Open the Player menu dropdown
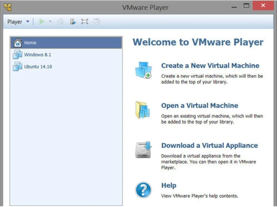 (18, 22)
